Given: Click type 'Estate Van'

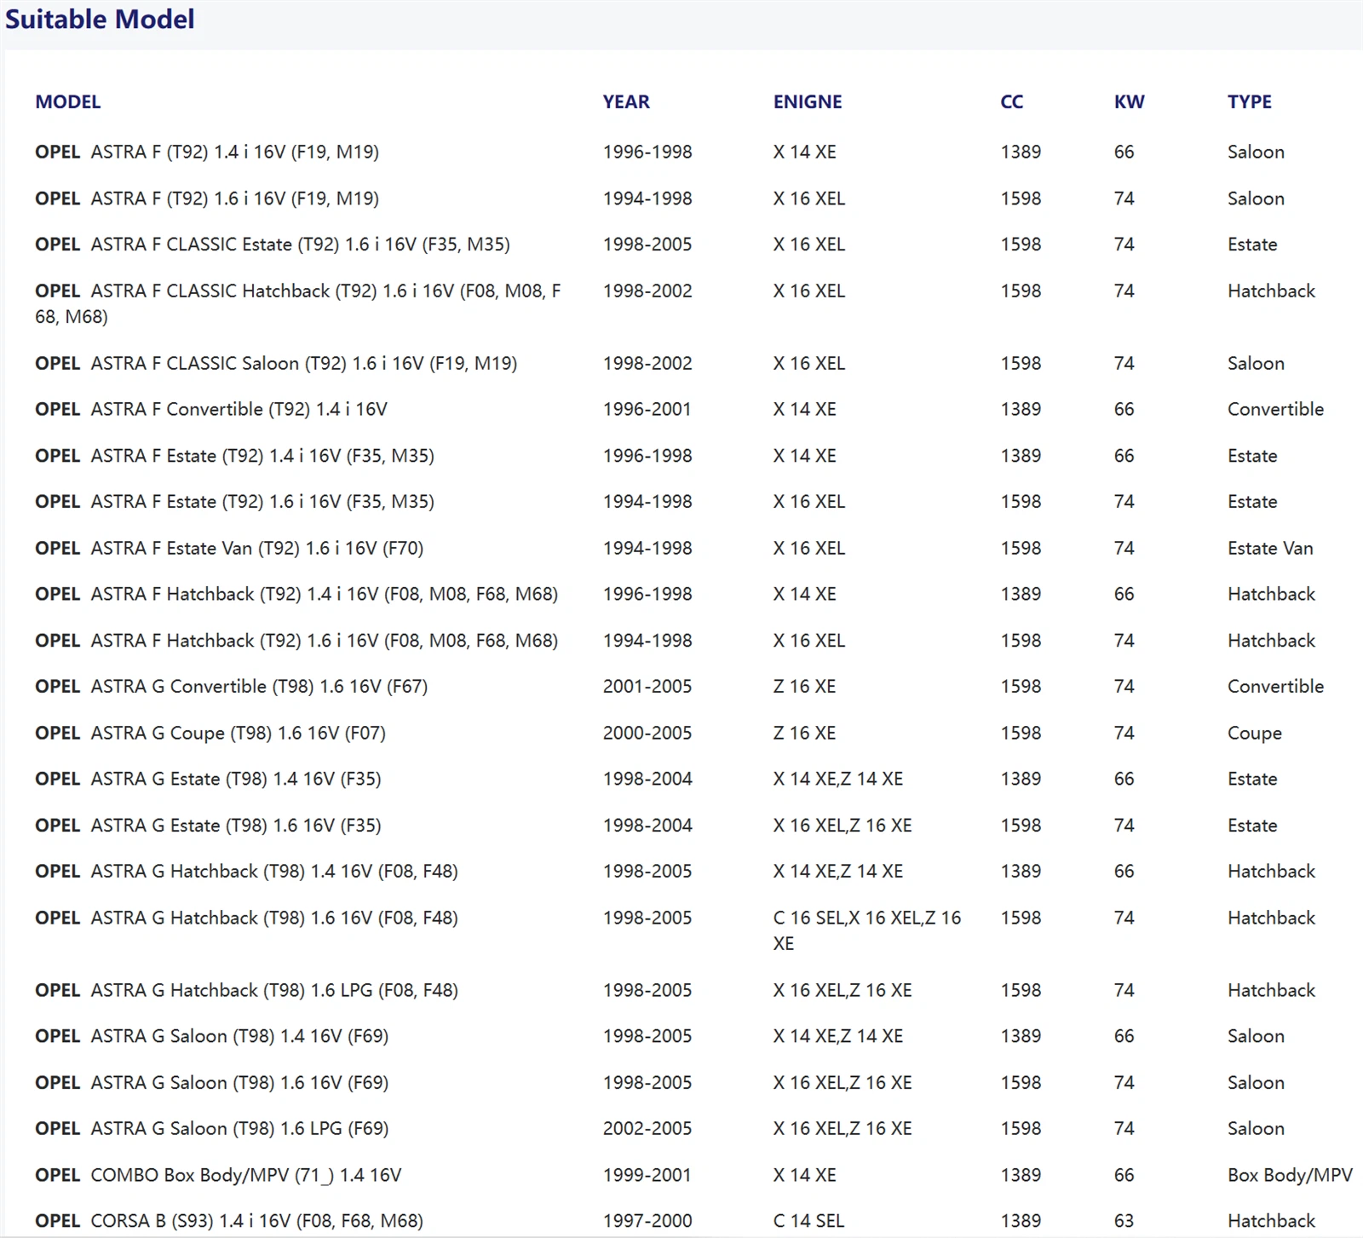Looking at the screenshot, I should pos(1270,548).
